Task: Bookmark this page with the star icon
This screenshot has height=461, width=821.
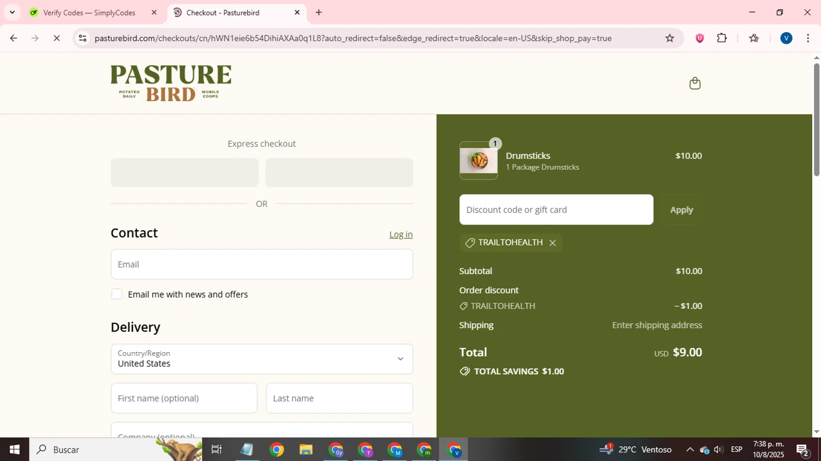Action: 669,38
